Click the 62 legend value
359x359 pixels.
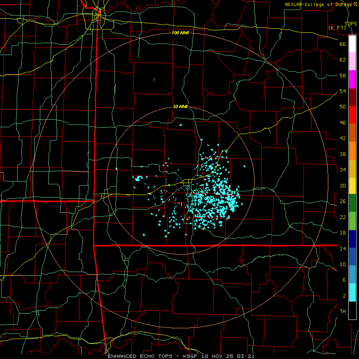coord(343,60)
